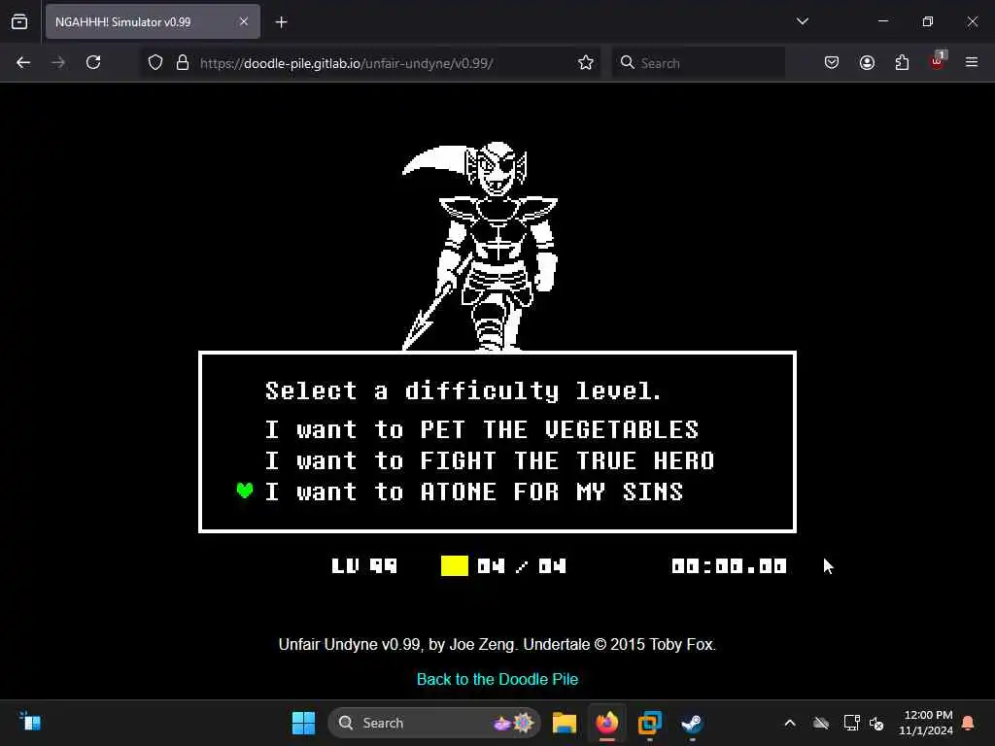Image resolution: width=995 pixels, height=746 pixels.
Task: Click the 04 / 04 HP counter
Action: [x=522, y=566]
